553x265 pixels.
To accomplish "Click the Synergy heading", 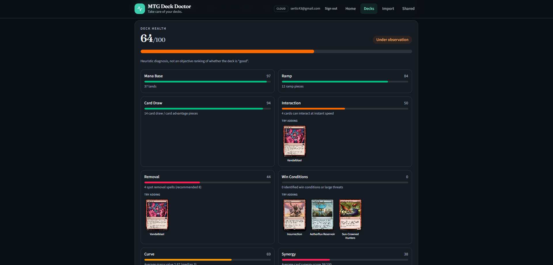I will (289, 254).
